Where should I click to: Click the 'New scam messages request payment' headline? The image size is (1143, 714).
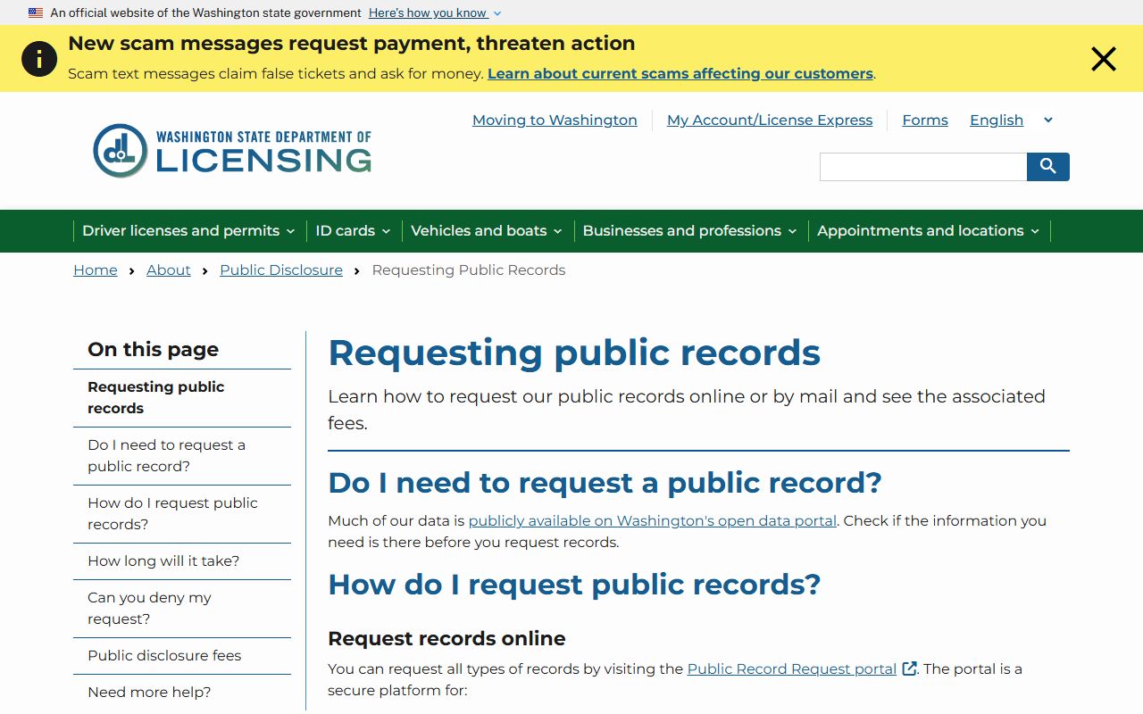click(x=352, y=44)
